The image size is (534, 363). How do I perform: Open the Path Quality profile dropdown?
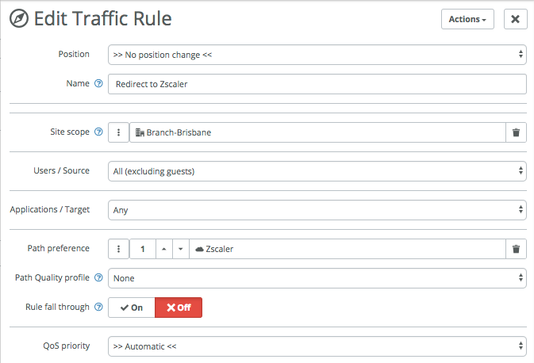click(317, 278)
